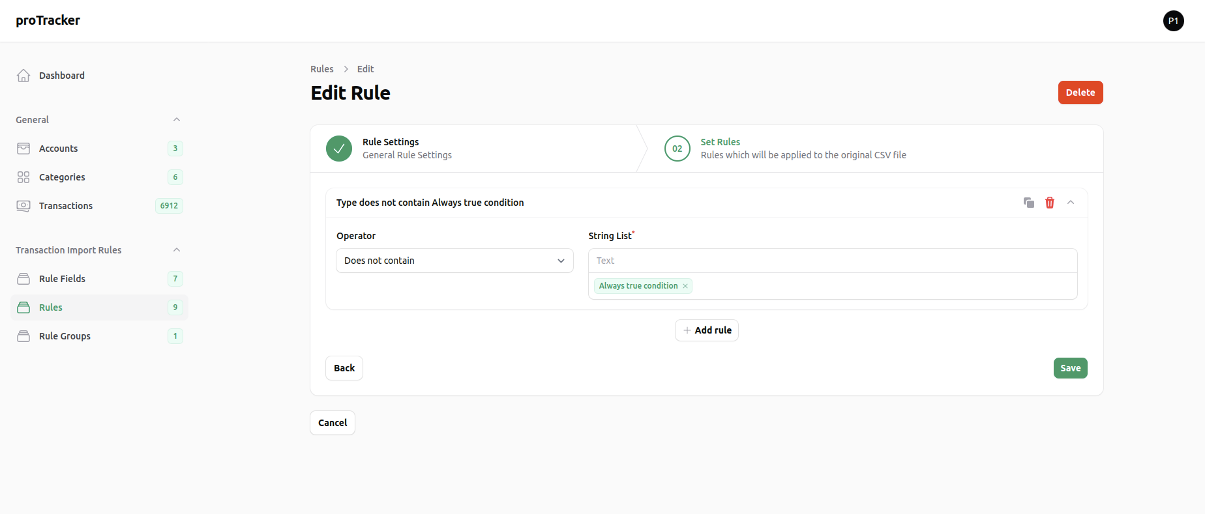Collapse the rule condition panel chevron
Viewport: 1205px width, 514px height.
click(x=1071, y=203)
